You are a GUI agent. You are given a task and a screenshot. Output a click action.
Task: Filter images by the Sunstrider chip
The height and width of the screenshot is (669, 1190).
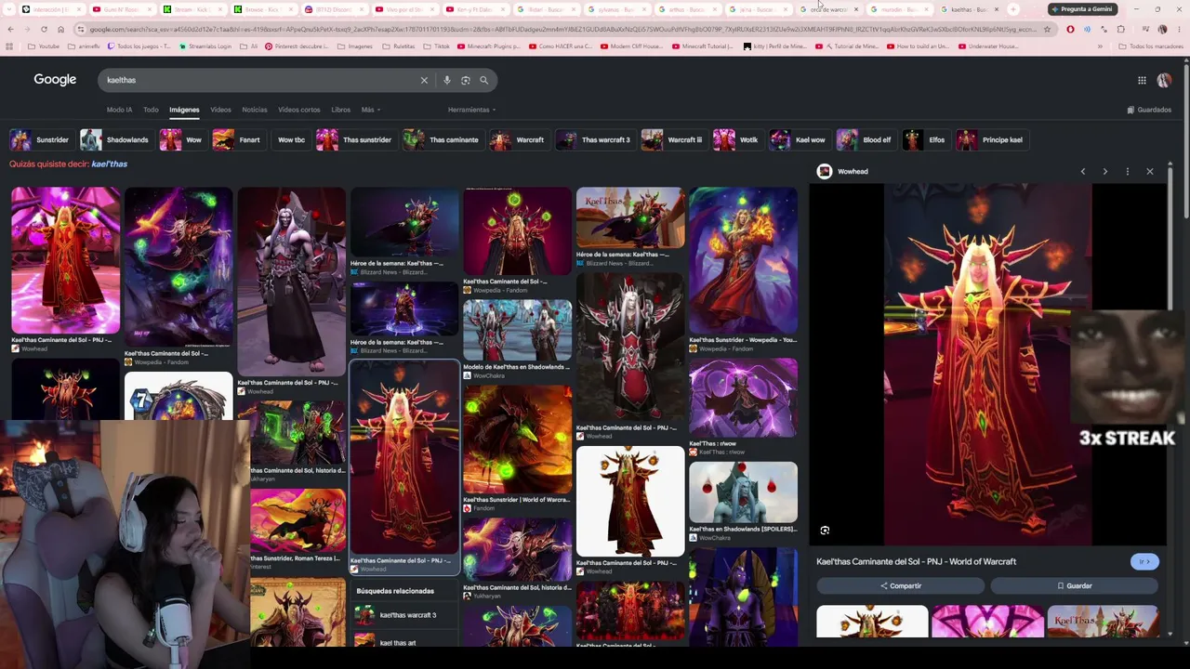pyautogui.click(x=40, y=140)
